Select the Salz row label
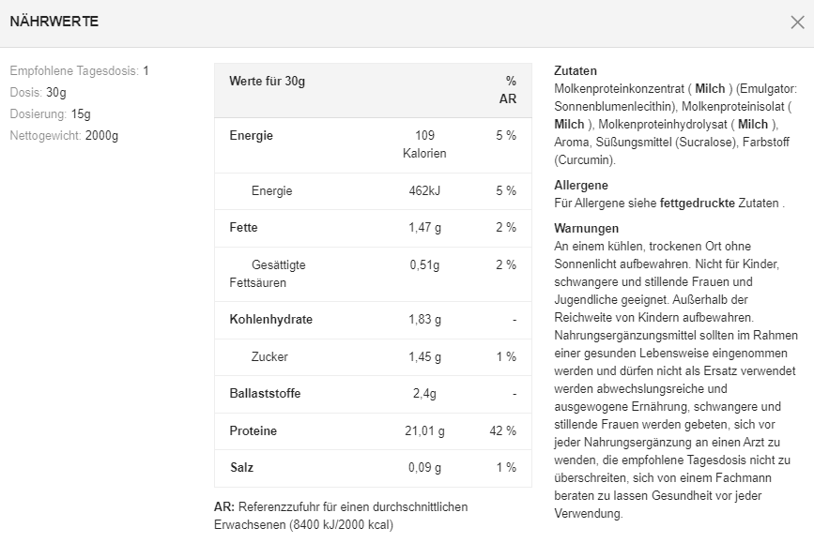The image size is (814, 543). coord(241,467)
